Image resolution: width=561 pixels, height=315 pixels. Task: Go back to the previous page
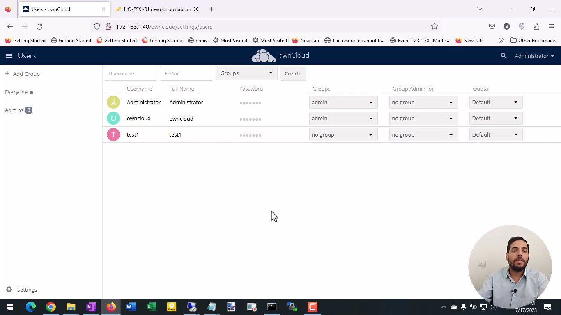10,26
